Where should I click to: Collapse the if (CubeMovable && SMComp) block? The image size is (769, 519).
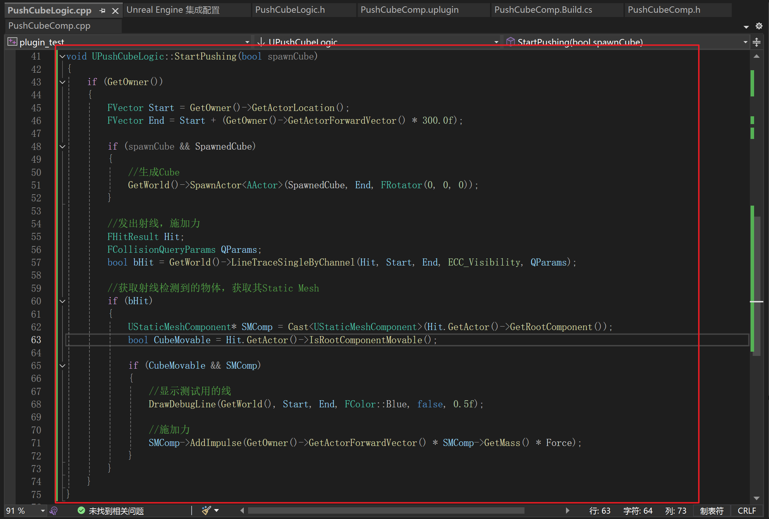pos(62,365)
